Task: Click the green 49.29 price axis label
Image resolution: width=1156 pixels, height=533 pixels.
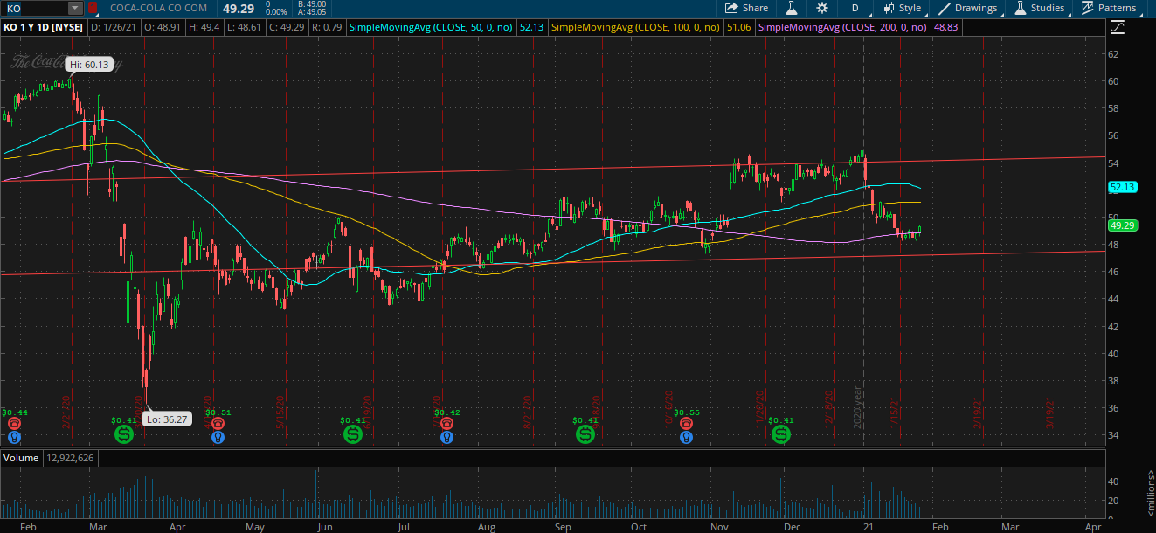Action: [x=1121, y=225]
